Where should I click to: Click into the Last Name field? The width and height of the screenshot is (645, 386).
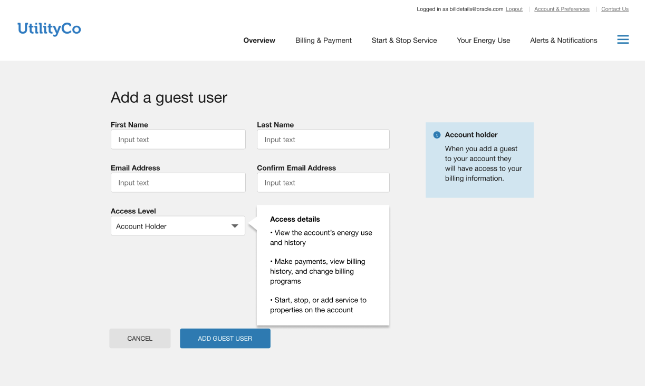(323, 140)
